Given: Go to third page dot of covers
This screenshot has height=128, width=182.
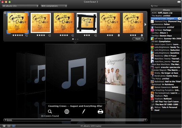Looking at the screenshot, I should tap(78, 39).
